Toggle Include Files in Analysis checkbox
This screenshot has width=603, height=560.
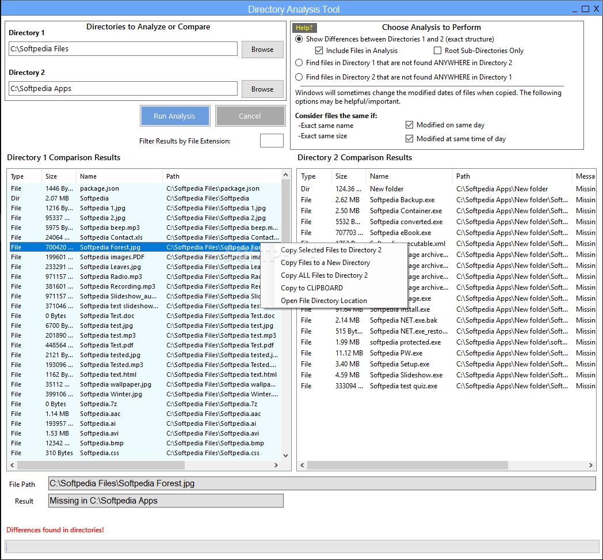click(x=319, y=51)
